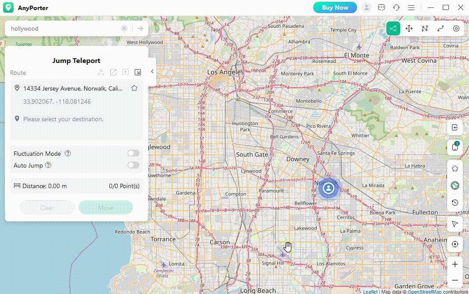The height and width of the screenshot is (294, 469).
Task: Toggle Fluctuation Mode switch
Action: click(x=133, y=154)
